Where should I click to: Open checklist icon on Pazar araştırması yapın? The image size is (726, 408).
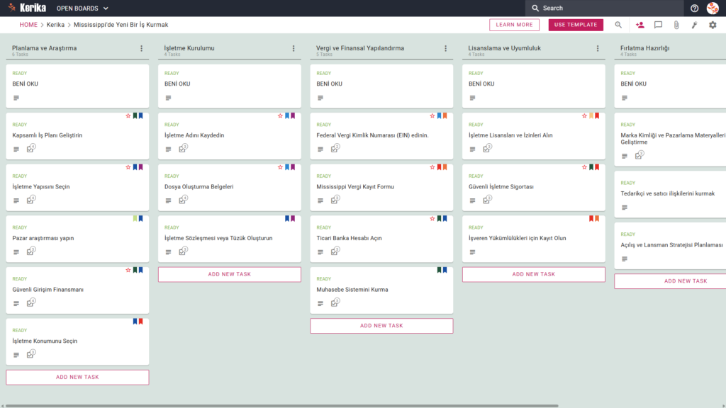[30, 251]
